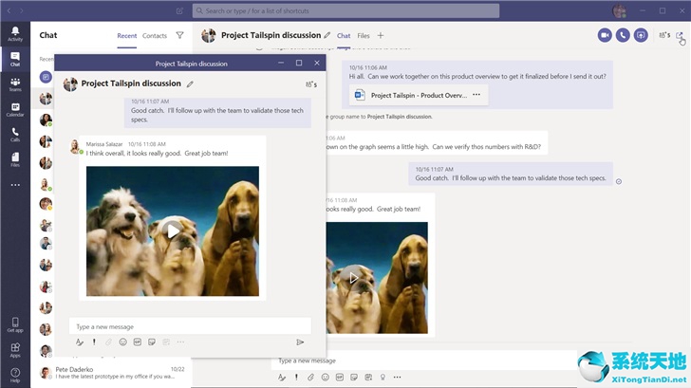Image resolution: width=691 pixels, height=388 pixels.
Task: Open Files tab in conversation header
Action: tap(364, 36)
